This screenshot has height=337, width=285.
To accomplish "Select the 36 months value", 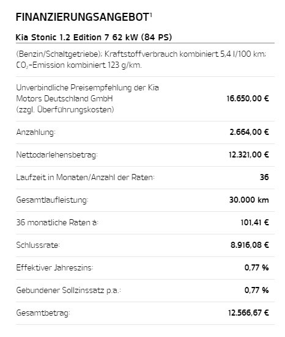I will (264, 177).
